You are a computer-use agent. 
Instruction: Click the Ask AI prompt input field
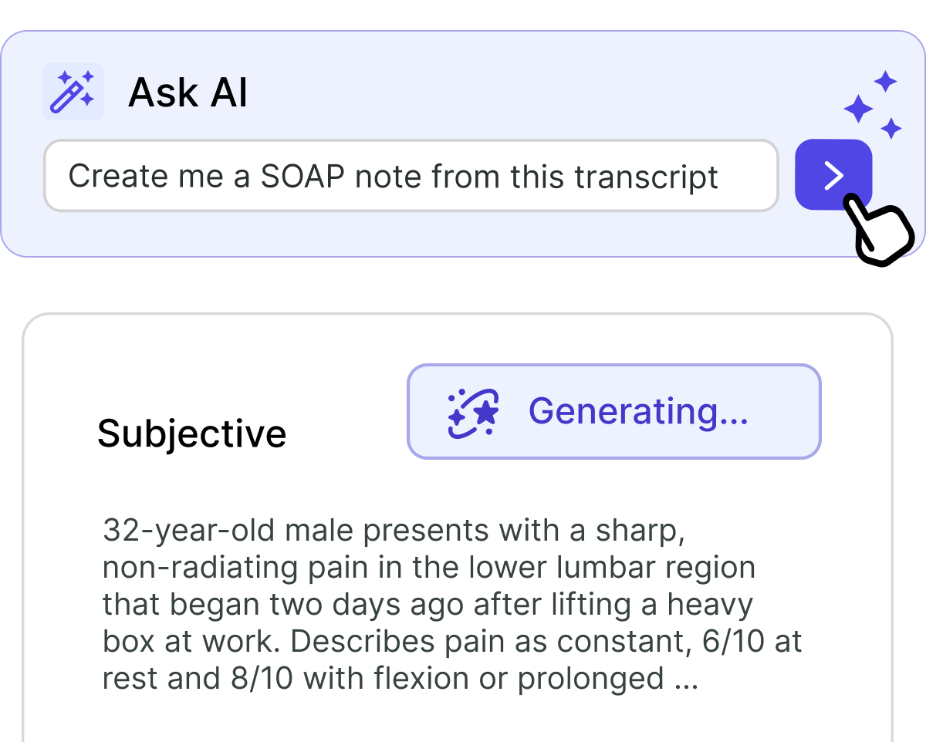coord(411,176)
